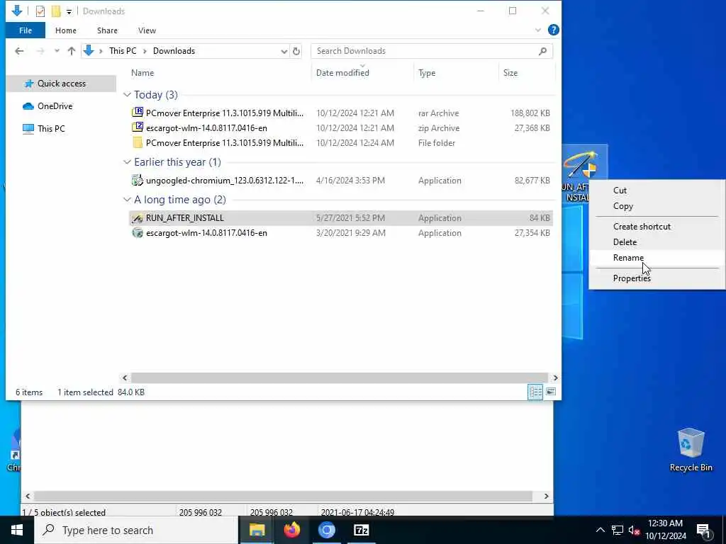Click the New folder quick access icon
The image size is (726, 544).
point(56,11)
